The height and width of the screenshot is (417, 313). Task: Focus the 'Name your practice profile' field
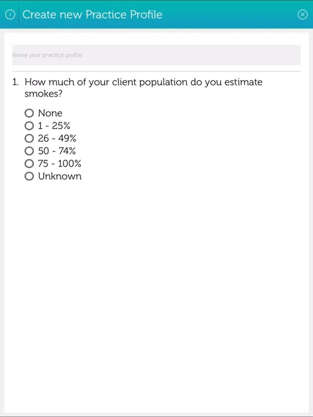coord(156,55)
